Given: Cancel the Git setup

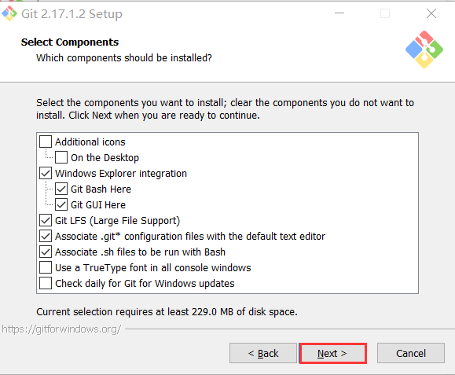Looking at the screenshot, I should [x=411, y=353].
